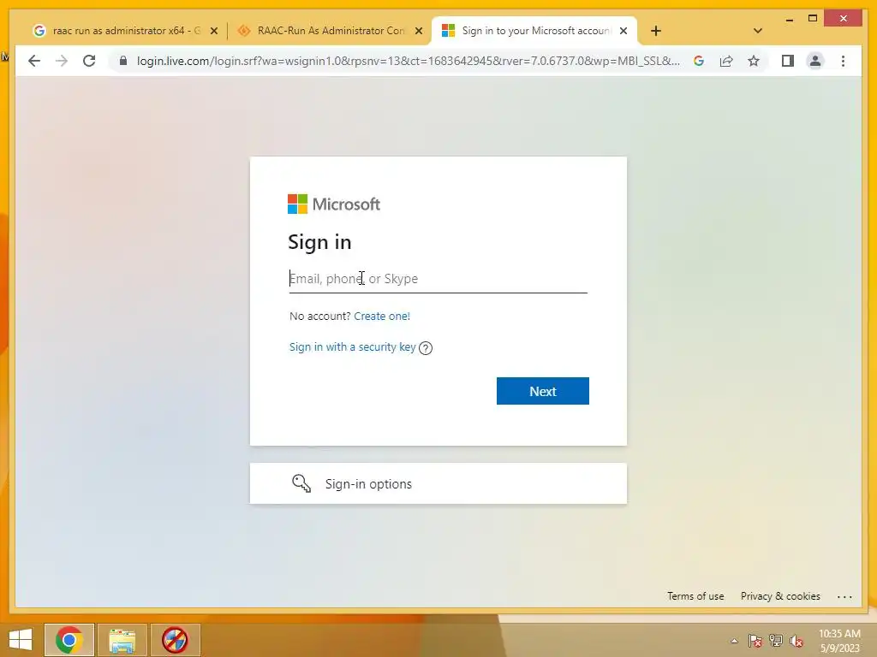Open the security key help question mark

pos(426,348)
